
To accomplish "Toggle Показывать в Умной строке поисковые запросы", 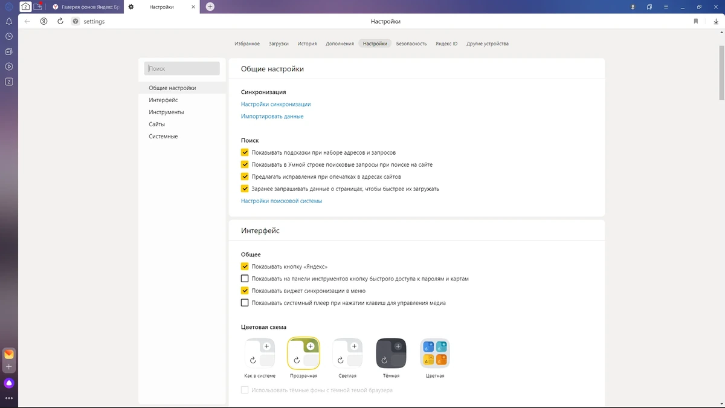I will click(x=245, y=164).
